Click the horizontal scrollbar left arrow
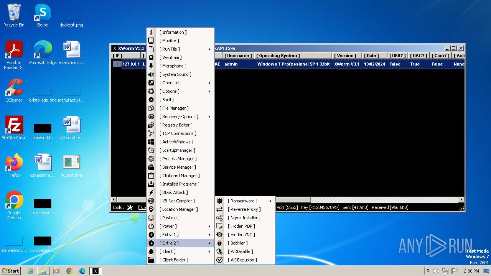491x276 pixels. pyautogui.click(x=114, y=200)
